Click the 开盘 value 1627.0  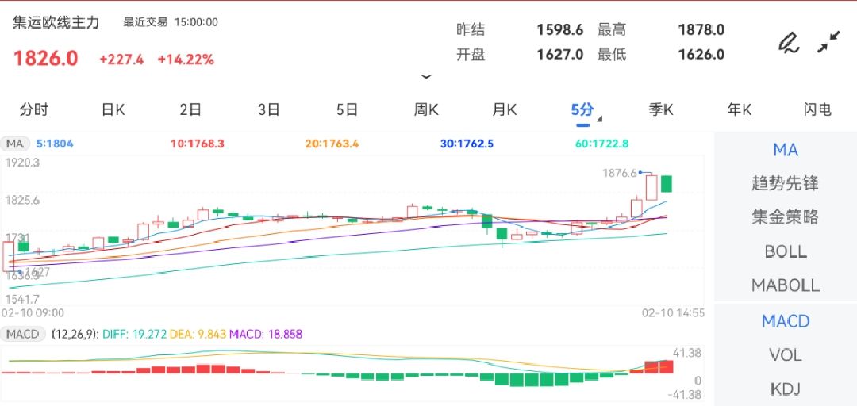pos(560,55)
